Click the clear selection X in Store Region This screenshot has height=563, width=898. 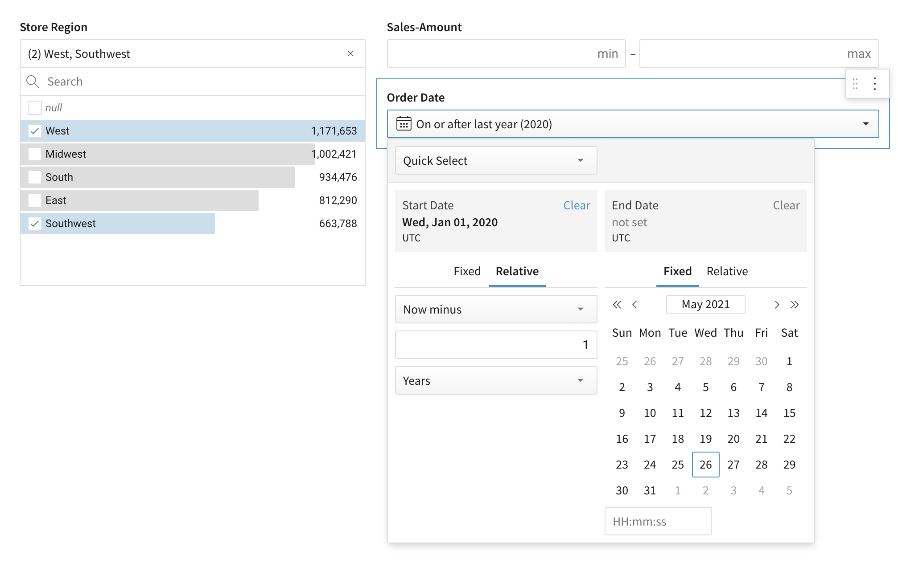click(350, 53)
